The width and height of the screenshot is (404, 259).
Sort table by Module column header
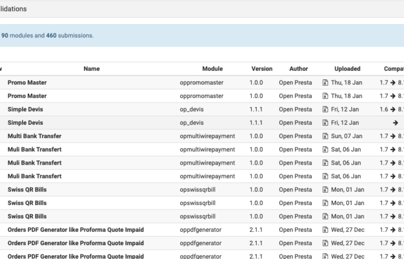pos(212,68)
